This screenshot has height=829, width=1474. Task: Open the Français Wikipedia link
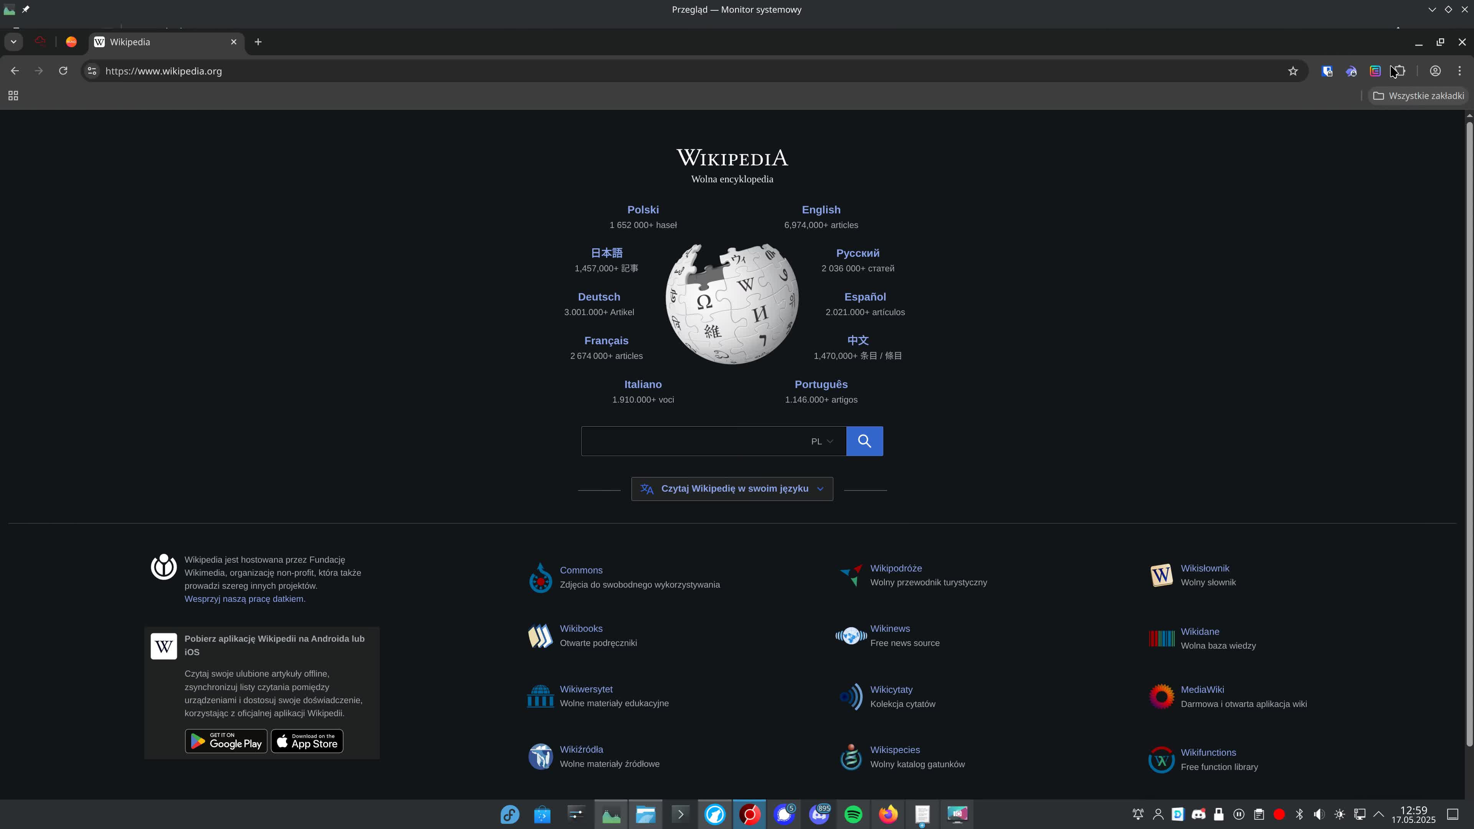pos(606,340)
